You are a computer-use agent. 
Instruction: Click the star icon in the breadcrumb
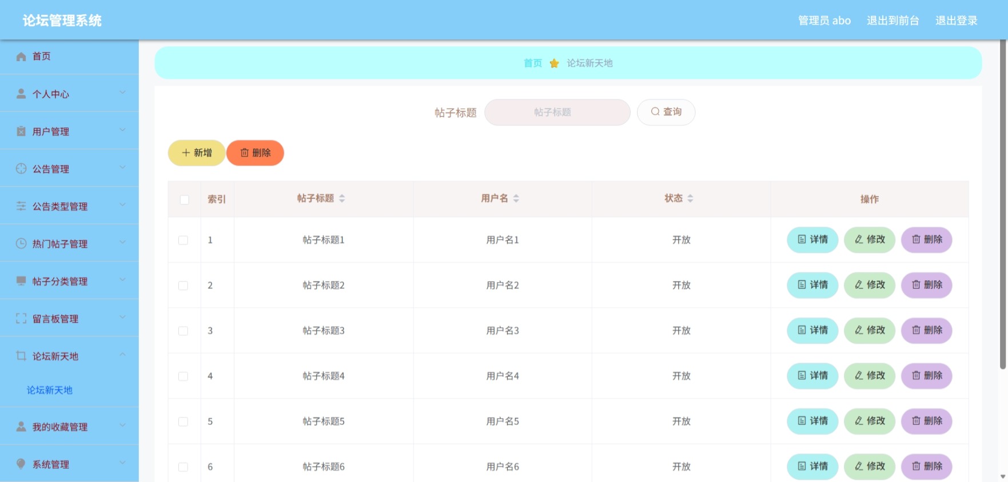pyautogui.click(x=554, y=63)
